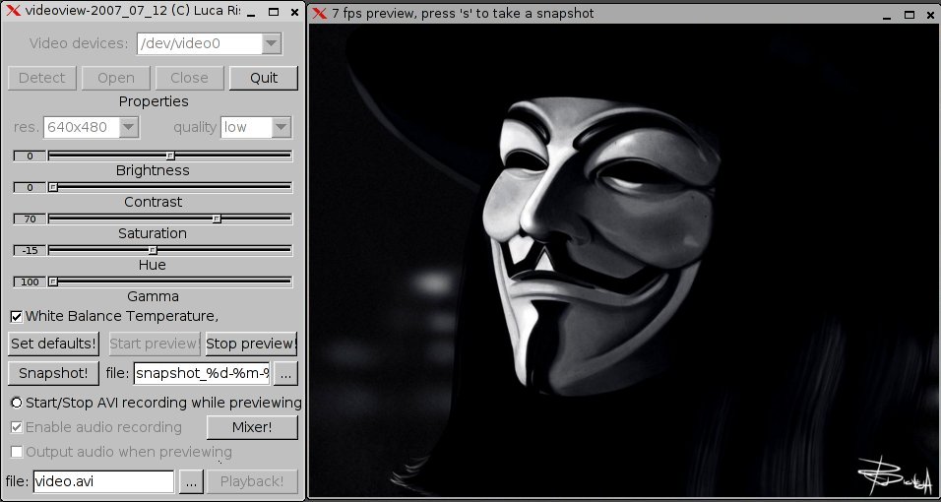Click the Gamma value box showing 100

(x=30, y=282)
